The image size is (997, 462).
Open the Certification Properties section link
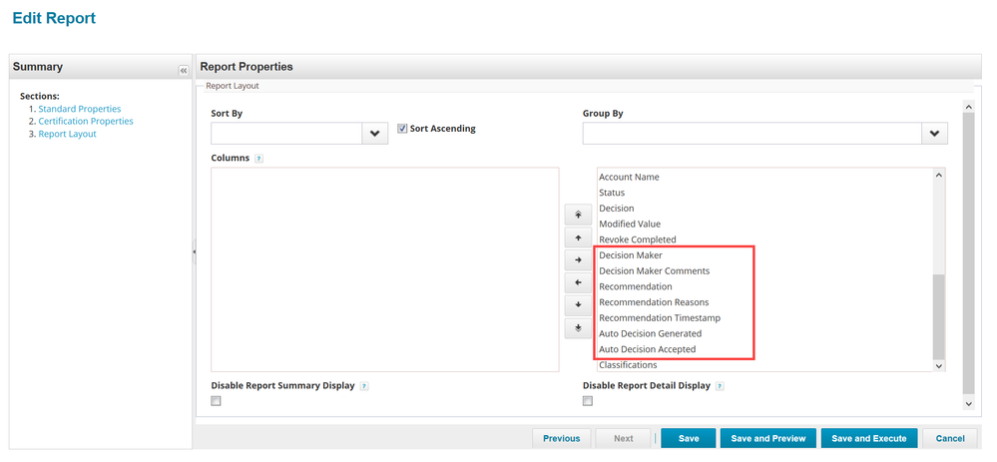86,121
